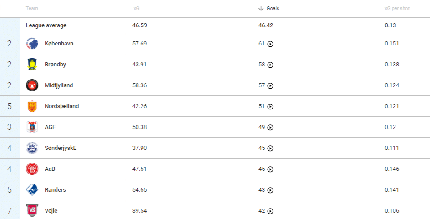Screen dimensions: 430x219
Task: Open the AGF team name link
Action: pyautogui.click(x=50, y=127)
